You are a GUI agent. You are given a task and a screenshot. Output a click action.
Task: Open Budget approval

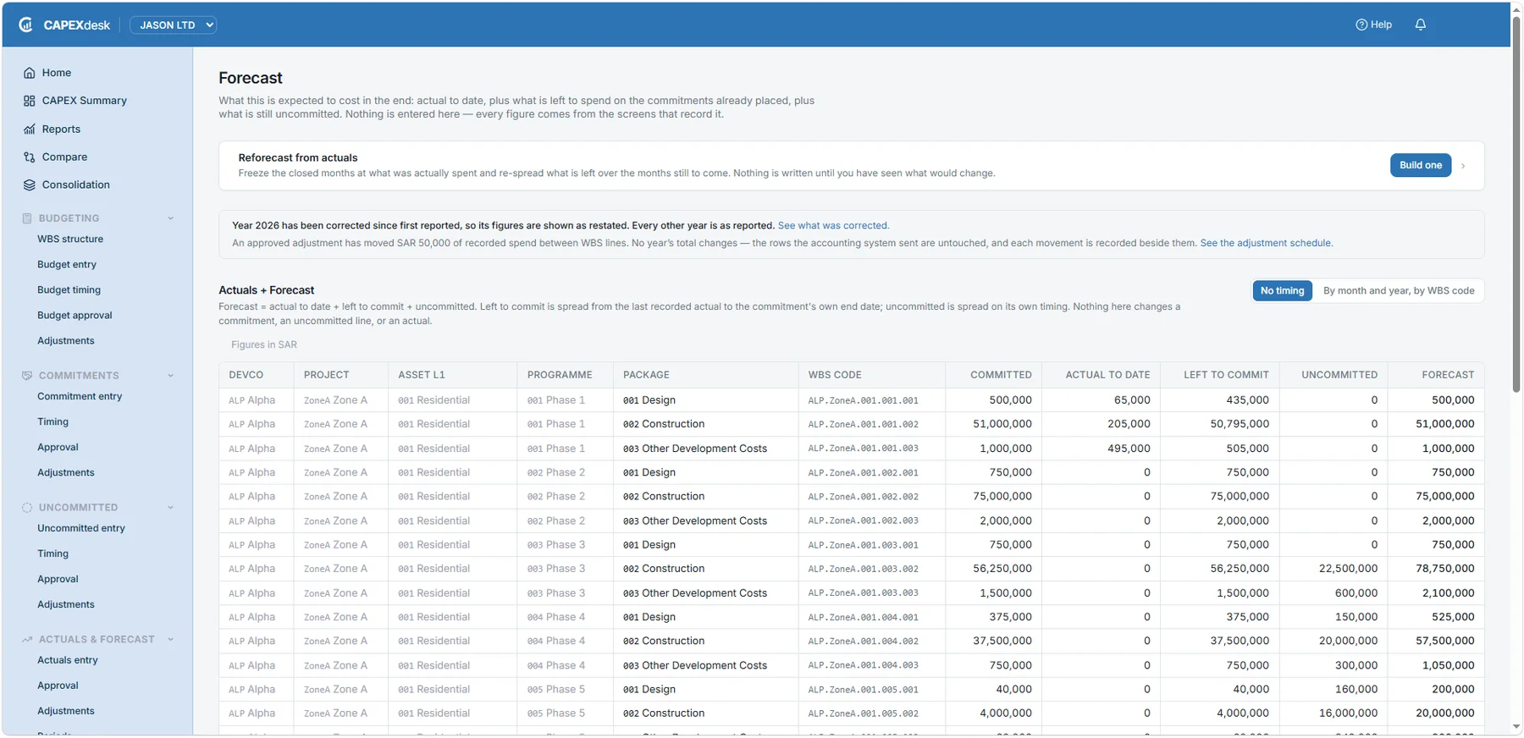[x=75, y=316]
